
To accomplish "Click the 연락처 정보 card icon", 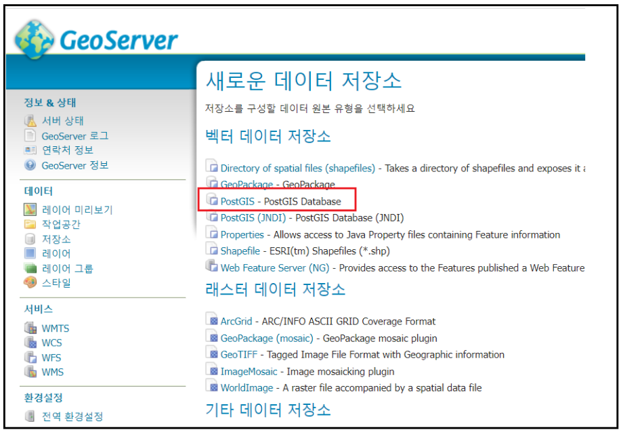I will tap(30, 150).
